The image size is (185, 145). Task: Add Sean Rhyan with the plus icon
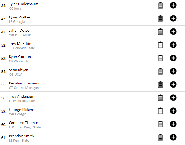(173, 71)
